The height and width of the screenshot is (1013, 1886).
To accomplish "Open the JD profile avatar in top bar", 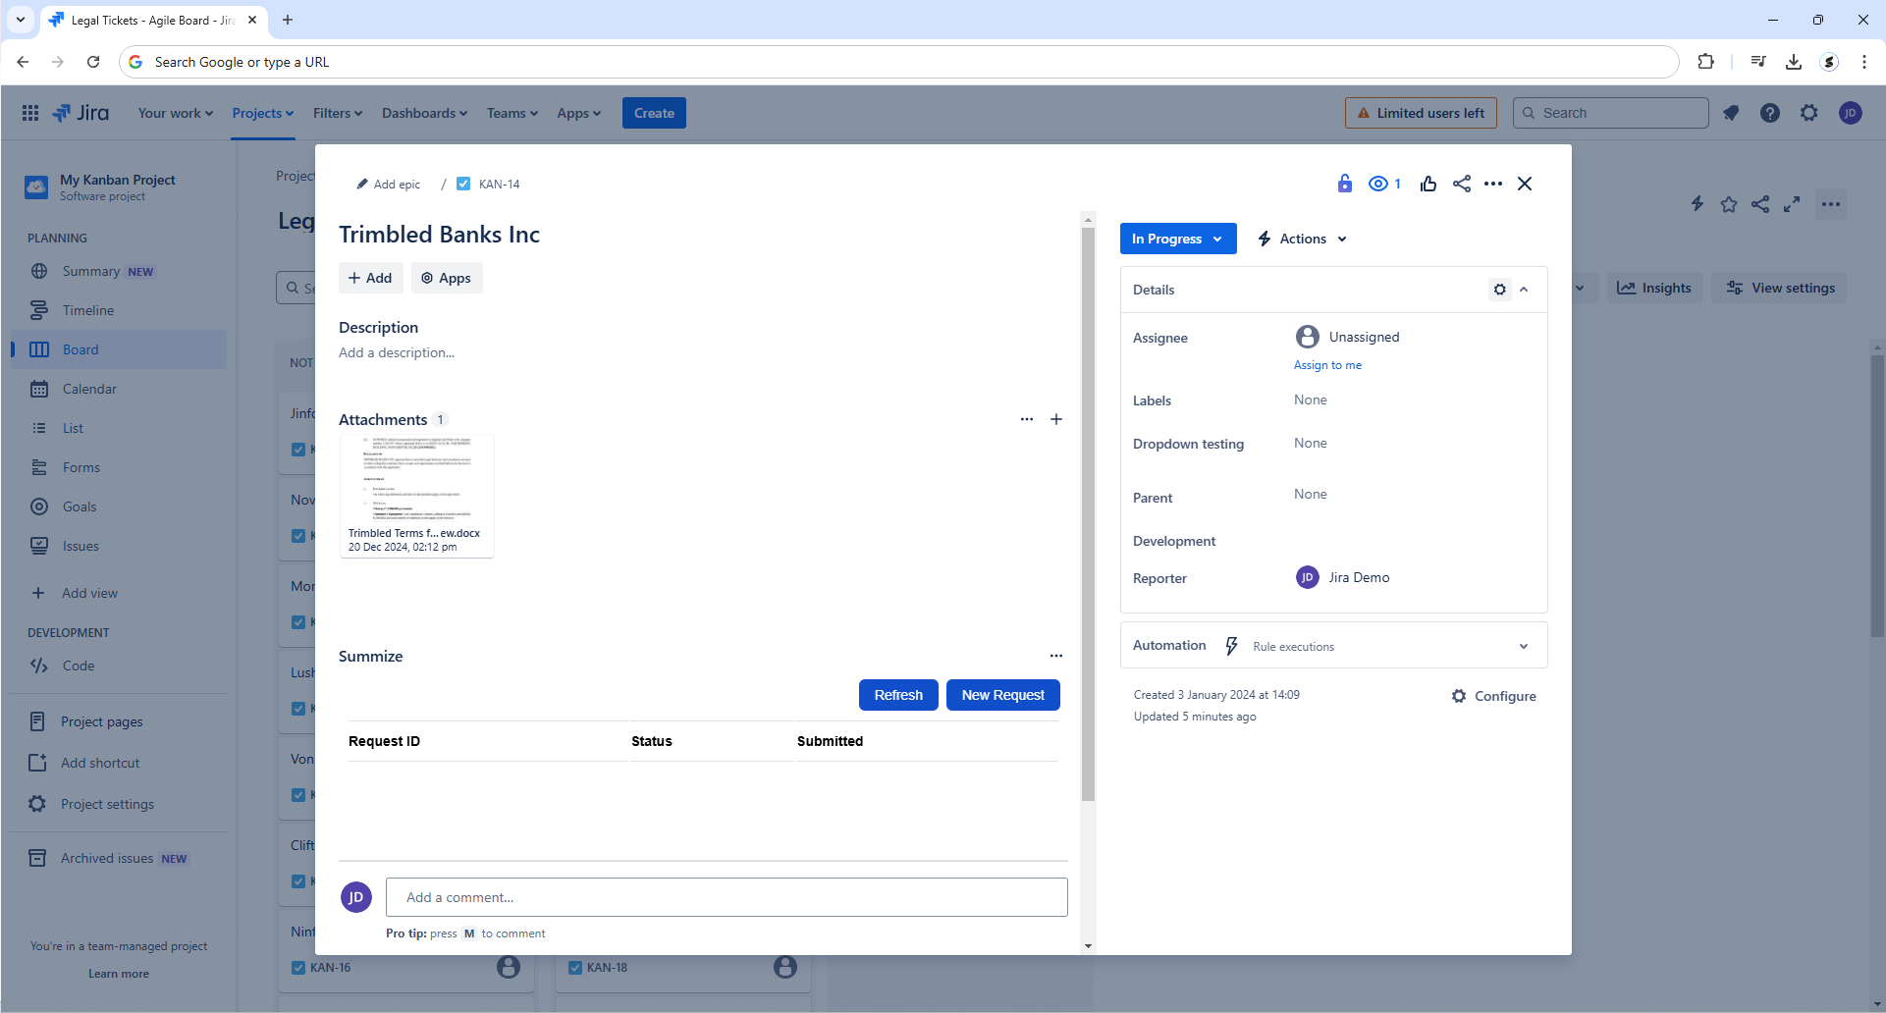I will pyautogui.click(x=1851, y=113).
